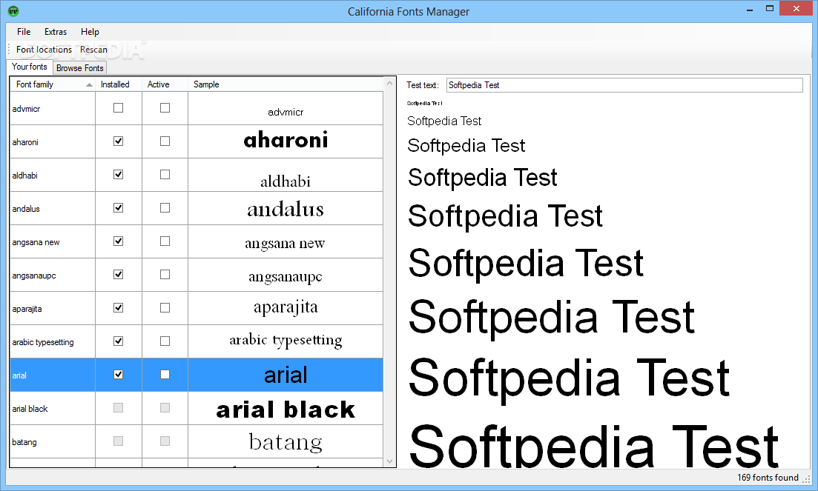Image resolution: width=818 pixels, height=491 pixels.
Task: Click the Installed column header
Action: point(119,84)
